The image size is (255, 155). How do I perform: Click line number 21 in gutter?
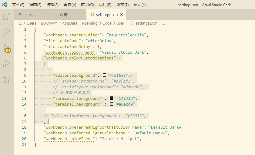tap(24, 145)
